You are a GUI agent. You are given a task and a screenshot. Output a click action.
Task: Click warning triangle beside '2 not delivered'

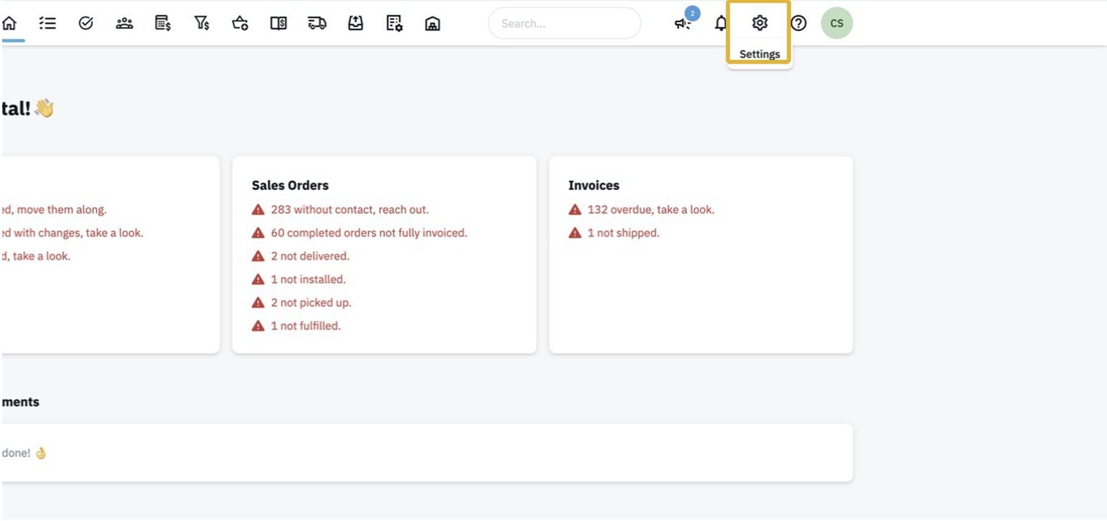click(258, 256)
